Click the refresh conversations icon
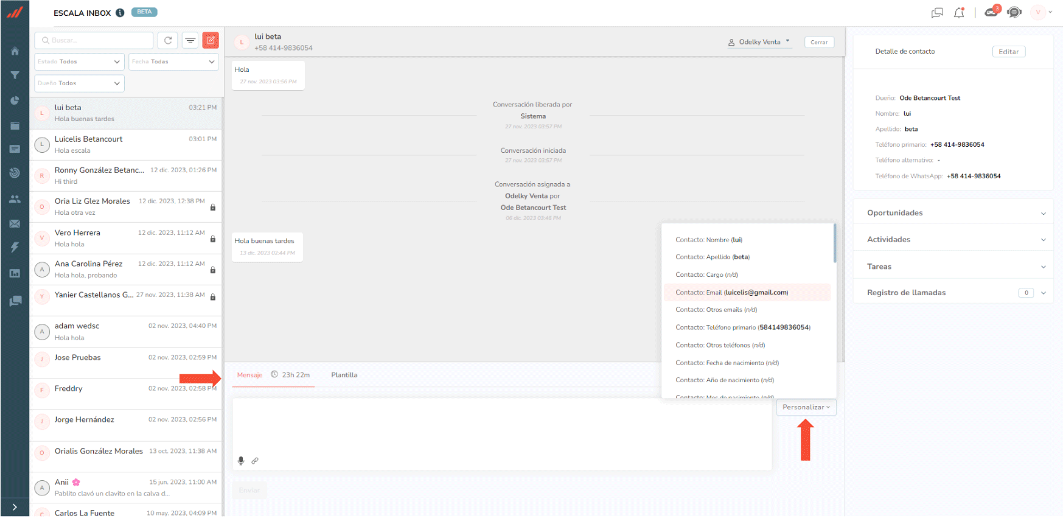 point(168,40)
